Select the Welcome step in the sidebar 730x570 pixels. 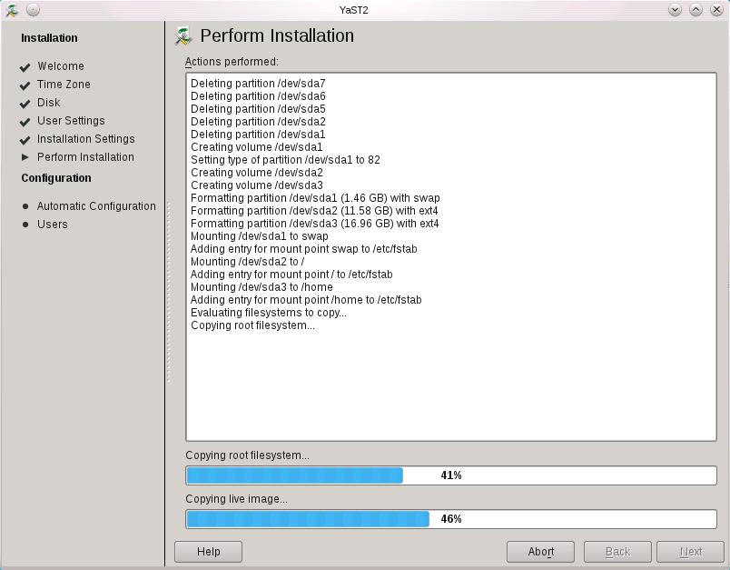point(62,66)
